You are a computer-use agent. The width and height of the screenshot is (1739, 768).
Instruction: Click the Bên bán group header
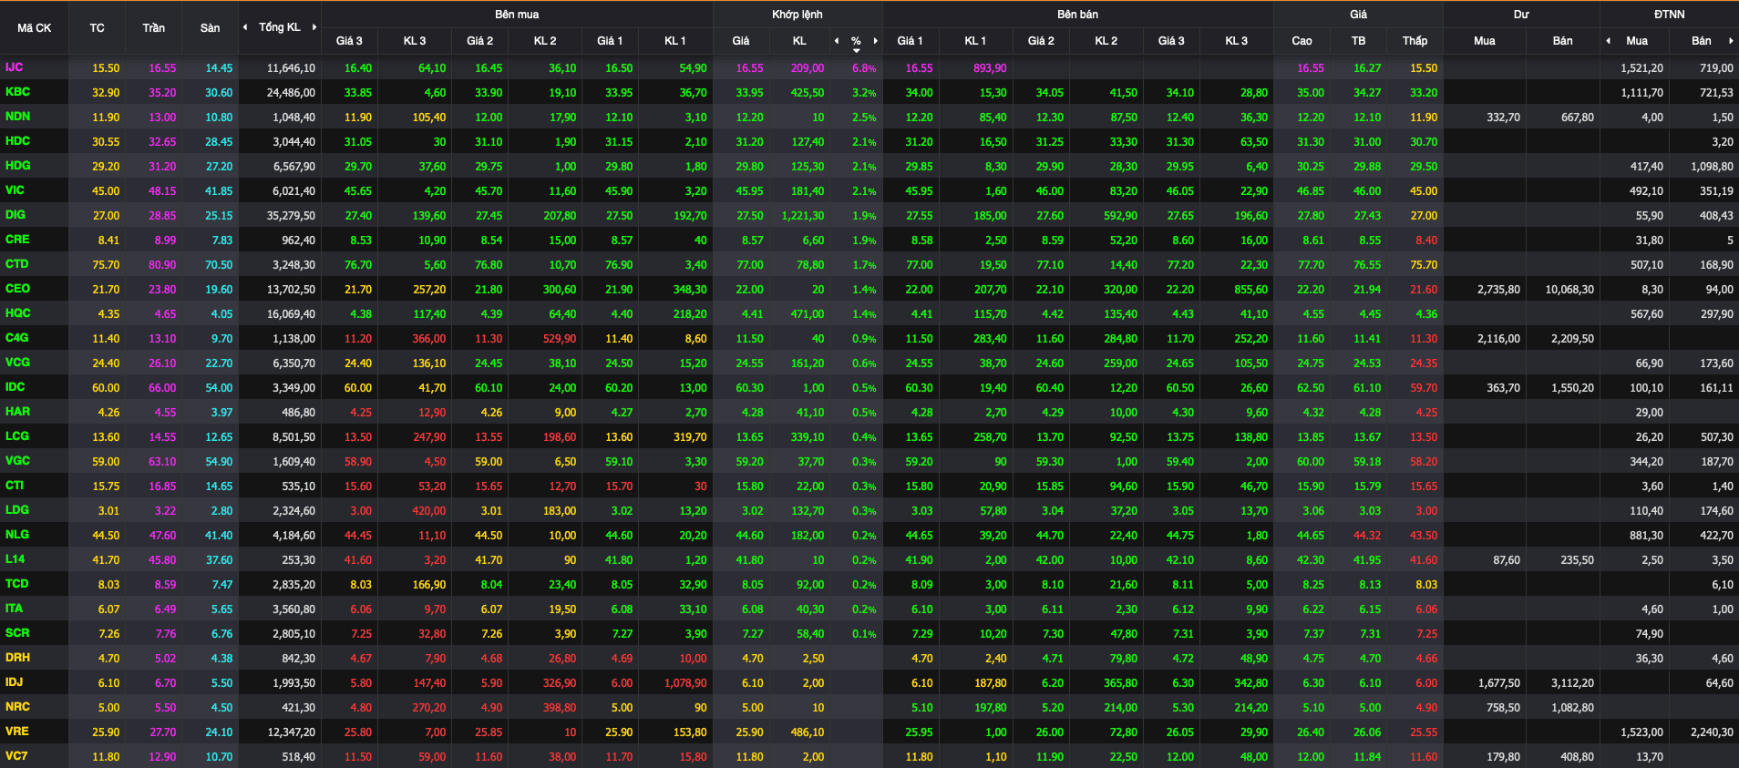[x=1077, y=15]
